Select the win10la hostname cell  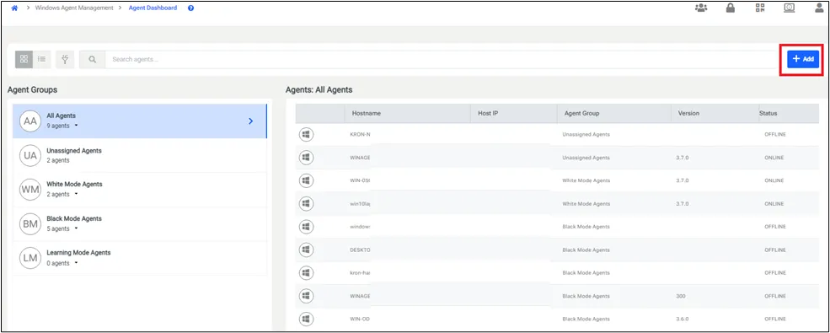pyautogui.click(x=360, y=204)
